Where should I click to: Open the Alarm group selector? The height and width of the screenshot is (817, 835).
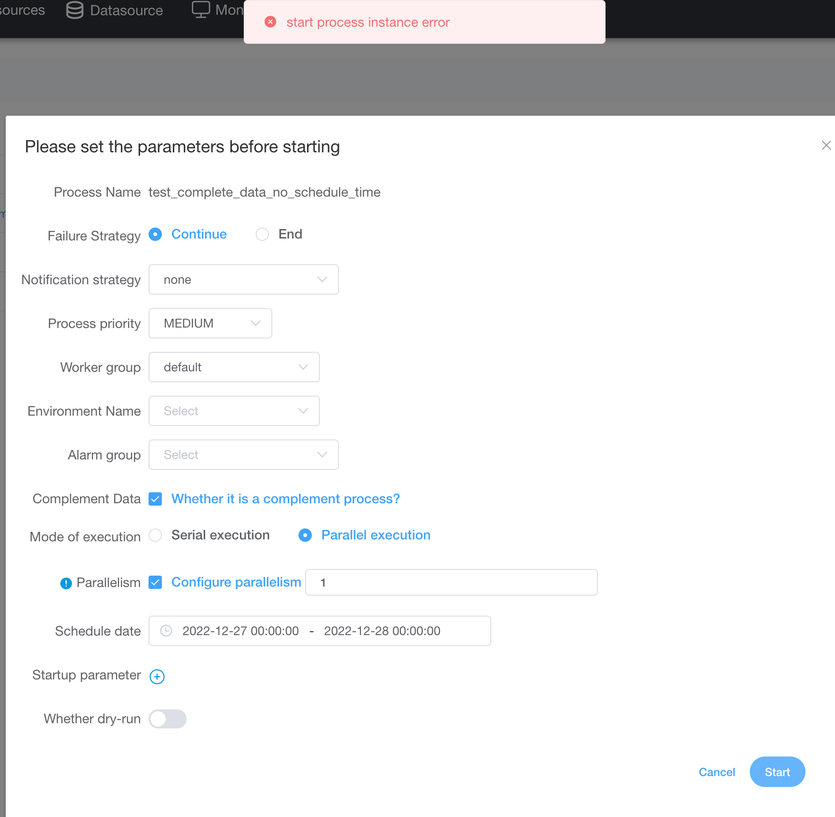[x=243, y=455]
